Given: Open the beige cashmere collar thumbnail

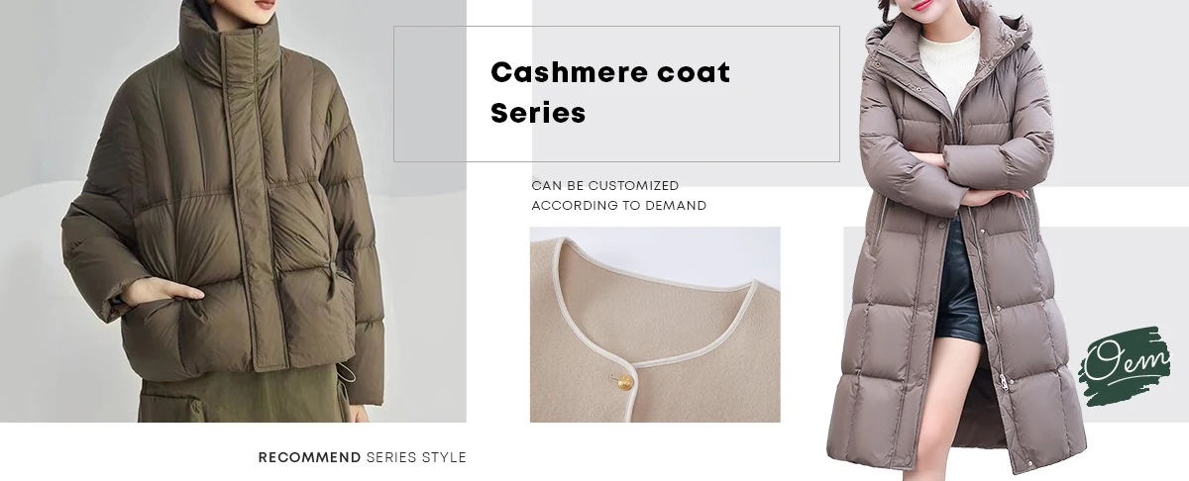Looking at the screenshot, I should 655,325.
